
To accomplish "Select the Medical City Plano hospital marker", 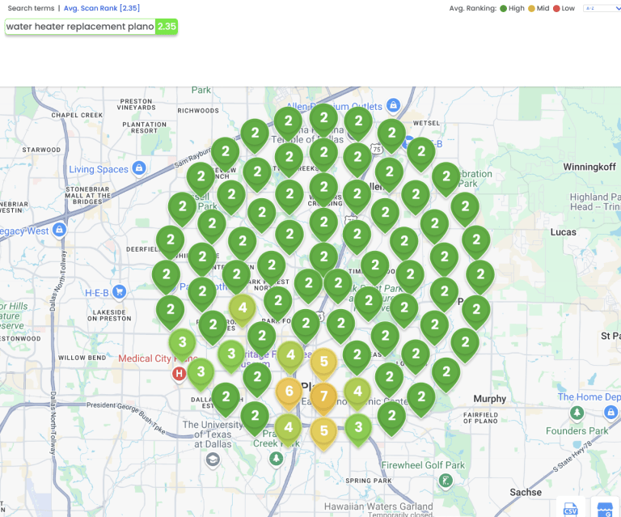I will pyautogui.click(x=180, y=373).
